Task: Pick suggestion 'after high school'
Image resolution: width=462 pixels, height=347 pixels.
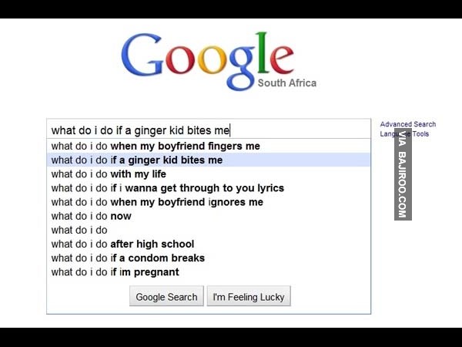Action: (209, 244)
